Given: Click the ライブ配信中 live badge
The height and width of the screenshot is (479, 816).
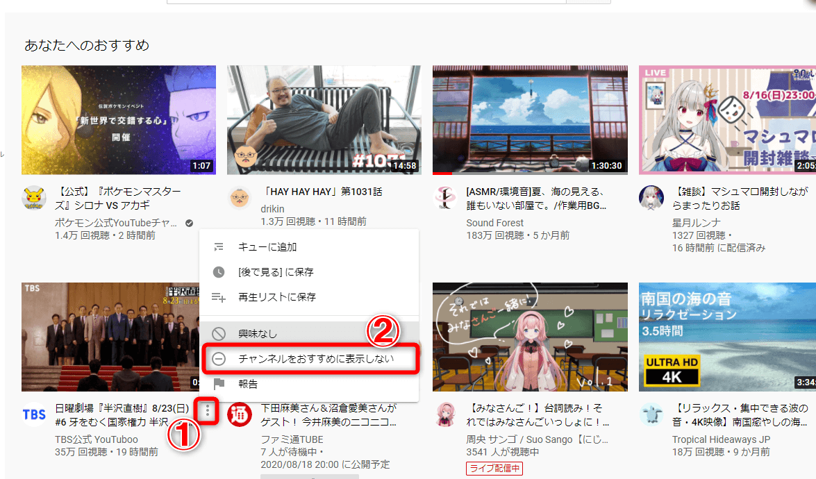Looking at the screenshot, I should coord(494,468).
